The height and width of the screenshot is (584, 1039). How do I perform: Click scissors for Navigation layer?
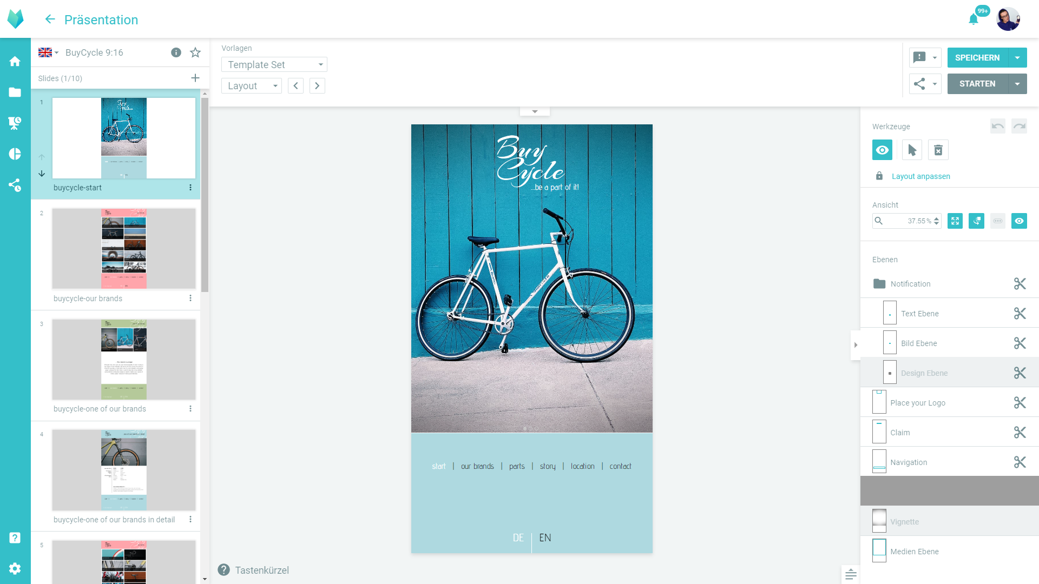pos(1020,462)
